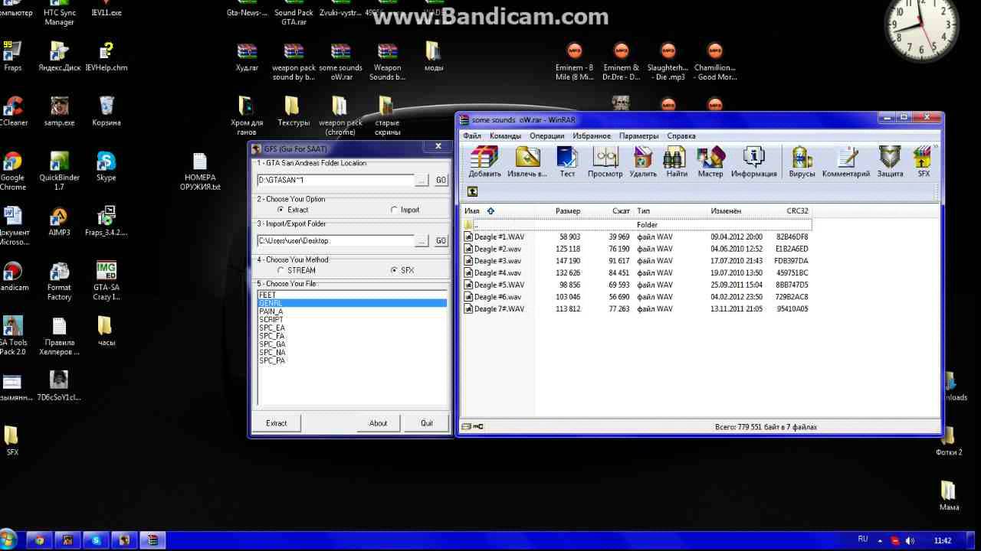
Task: Open the Recycle Bin (Корзина) icon
Action: [107, 111]
